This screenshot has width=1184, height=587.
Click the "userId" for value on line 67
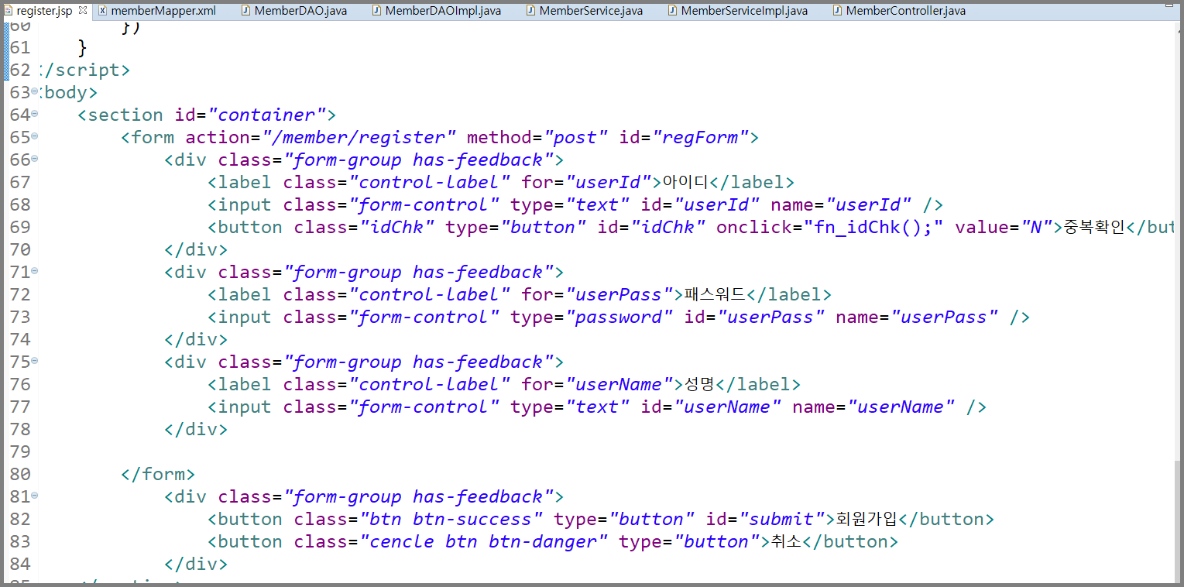609,183
